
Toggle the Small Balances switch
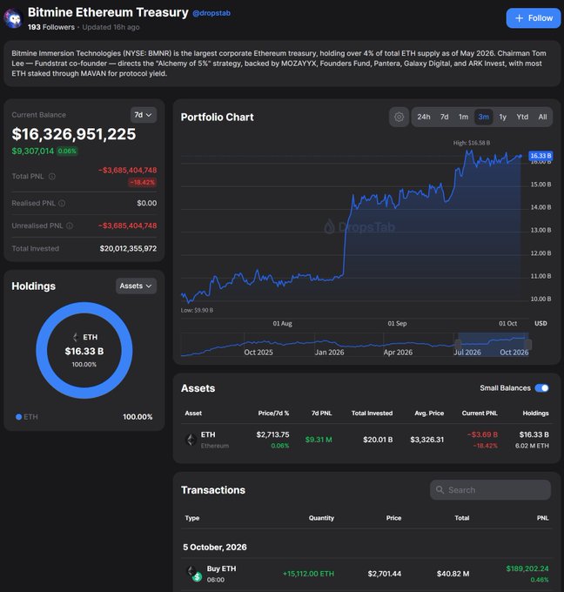coord(541,388)
